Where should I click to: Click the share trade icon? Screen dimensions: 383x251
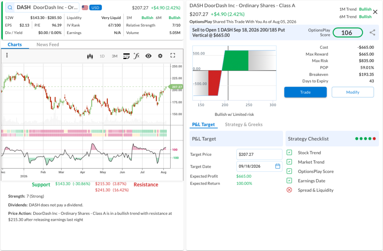(x=372, y=32)
